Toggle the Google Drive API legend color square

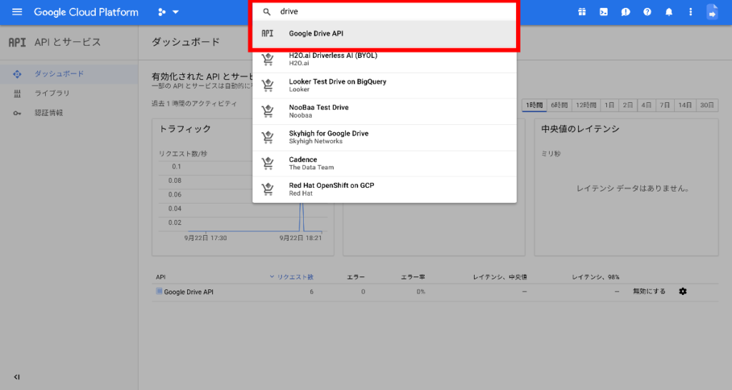[159, 291]
